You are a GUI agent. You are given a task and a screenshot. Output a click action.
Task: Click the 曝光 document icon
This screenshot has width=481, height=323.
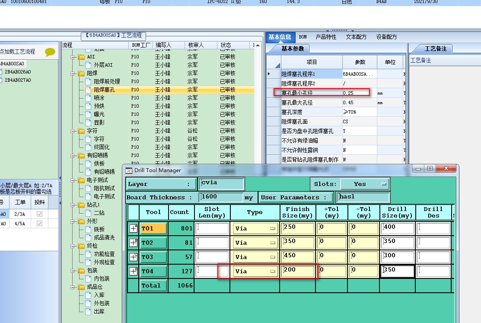88,115
